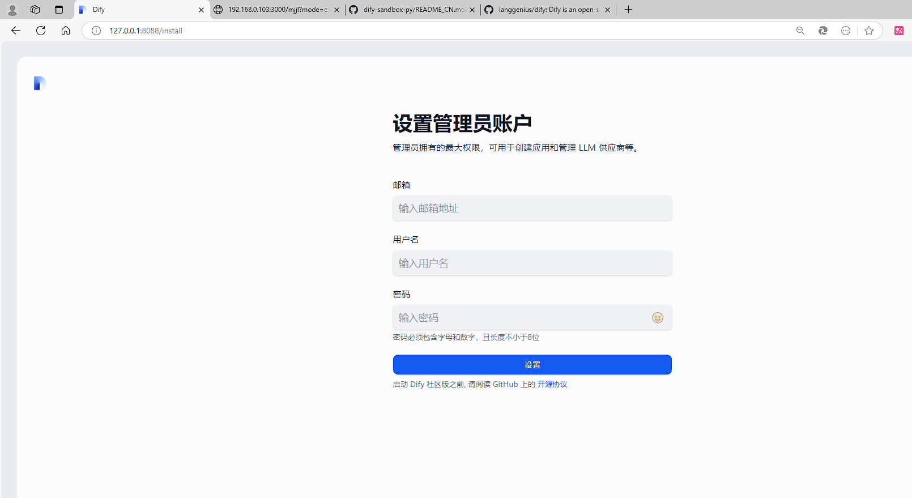Click the 设置管理员账户 heading text
912x498 pixels.
[x=462, y=124]
